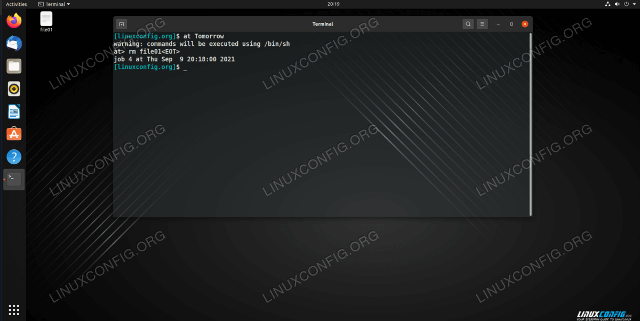640x321 pixels.
Task: Open Ubuntu Software store
Action: 14,134
